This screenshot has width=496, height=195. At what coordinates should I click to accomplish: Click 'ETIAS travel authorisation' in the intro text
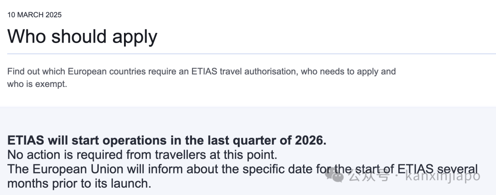tap(244, 71)
